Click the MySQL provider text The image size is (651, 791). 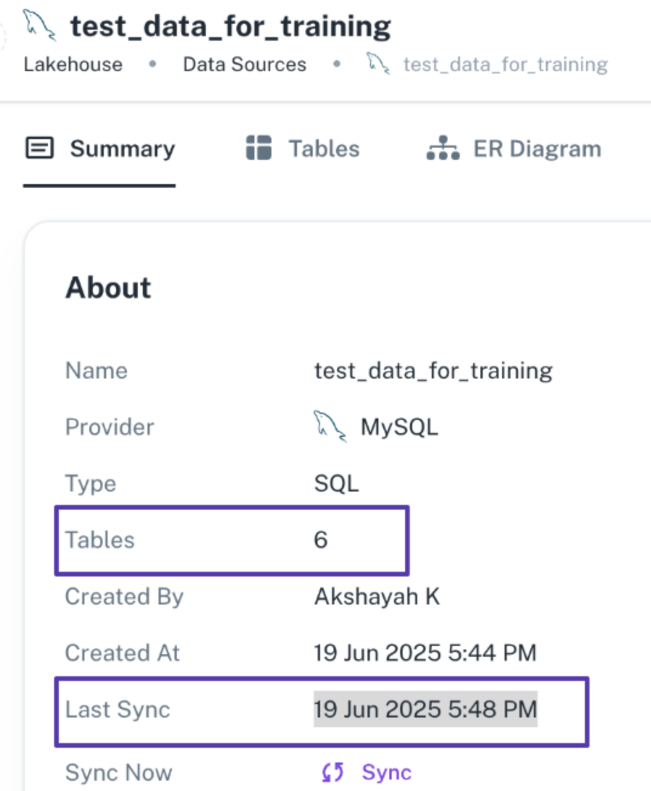pyautogui.click(x=399, y=427)
